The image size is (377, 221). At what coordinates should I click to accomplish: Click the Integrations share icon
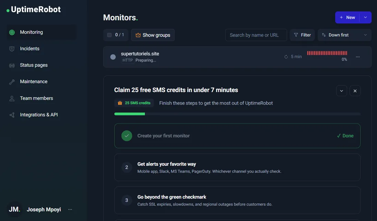point(12,115)
